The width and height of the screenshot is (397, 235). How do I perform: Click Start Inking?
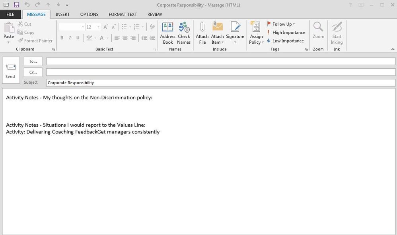tap(337, 33)
